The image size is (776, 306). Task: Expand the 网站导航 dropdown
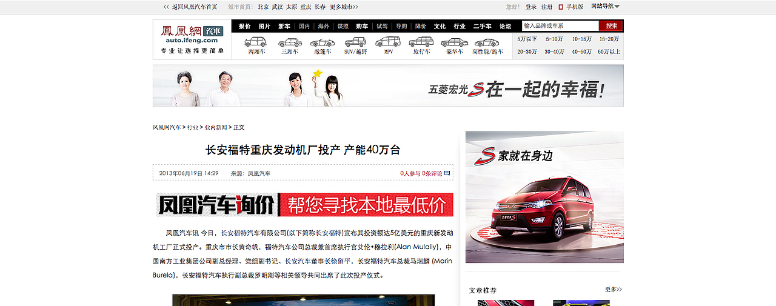point(605,6)
